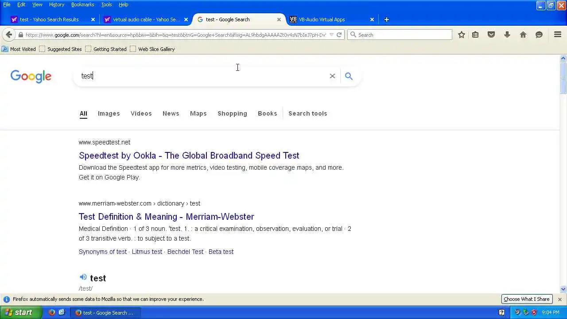The width and height of the screenshot is (567, 319).
Task: Reload the current page
Action: [339, 35]
